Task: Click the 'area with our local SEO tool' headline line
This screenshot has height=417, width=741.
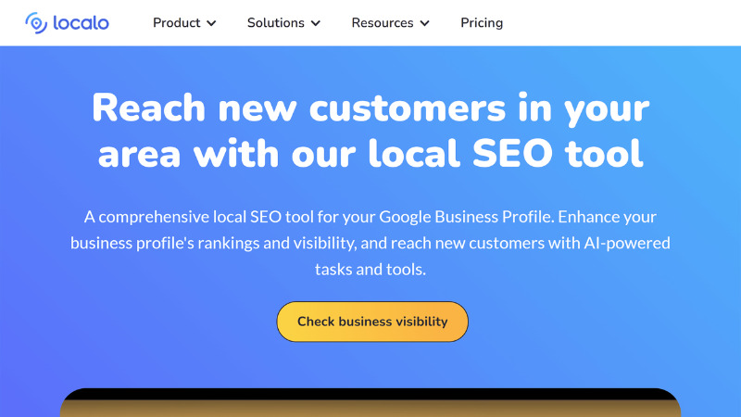Action: coord(370,153)
